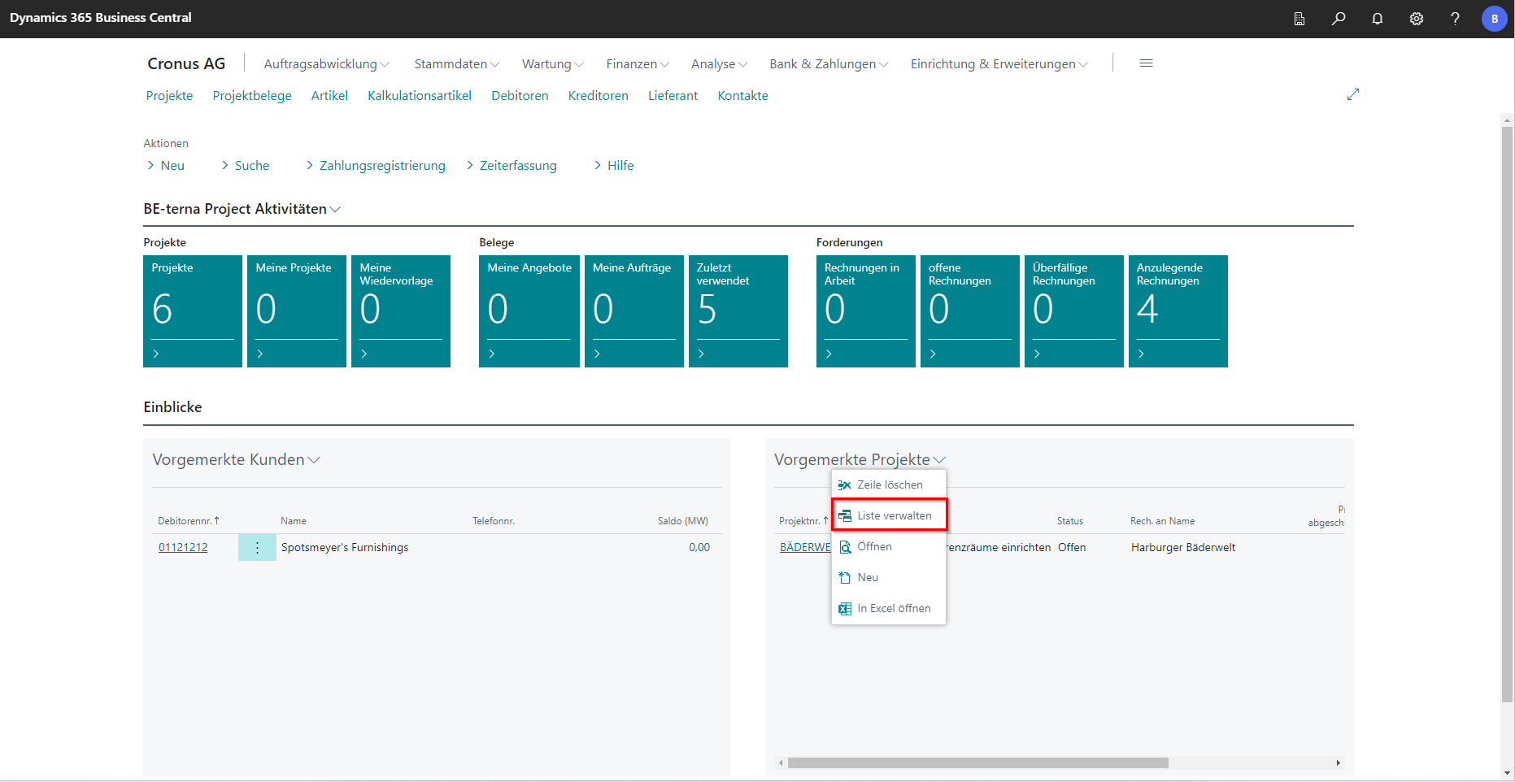
Task: Open debitor link 01121212
Action: pos(183,548)
